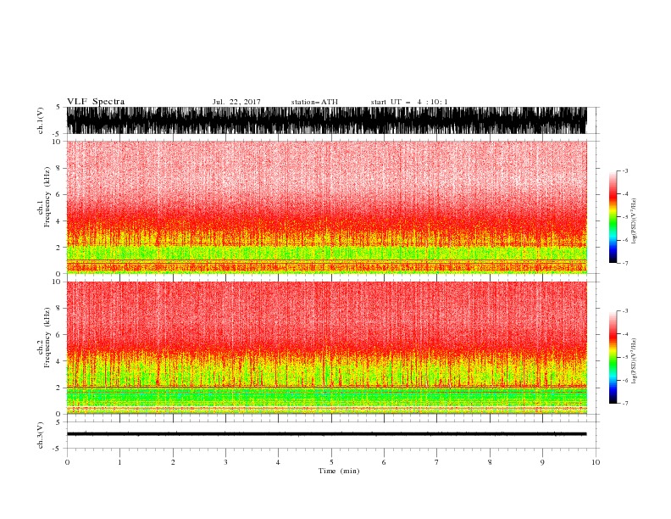Viewport: 671px width, 519px height.
Task: Click the ch.2 frequency axis "6" tick label
Action: pos(58,335)
